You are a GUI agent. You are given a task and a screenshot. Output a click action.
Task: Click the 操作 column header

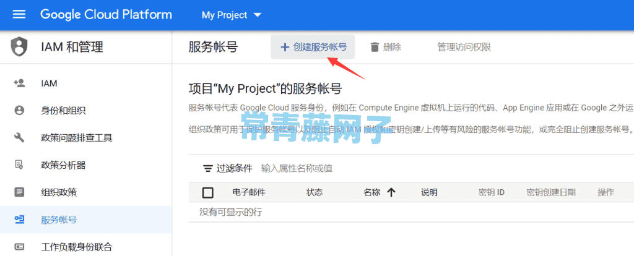606,192
